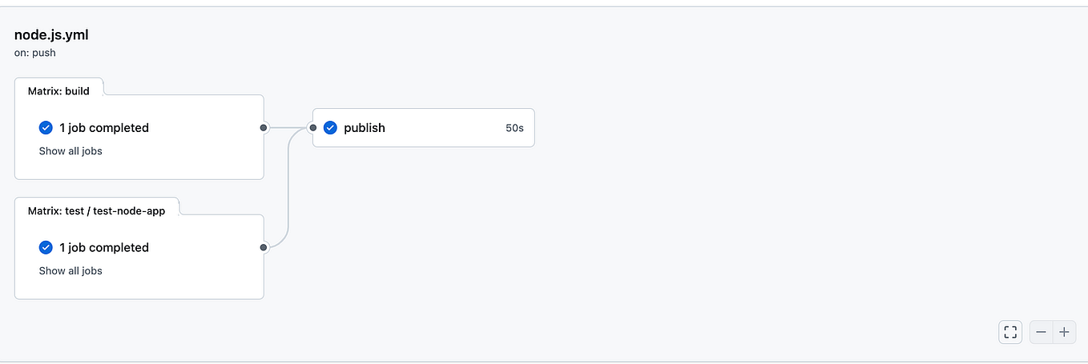Click the connector line joining test to publish
The image size is (1088, 364).
click(x=288, y=192)
